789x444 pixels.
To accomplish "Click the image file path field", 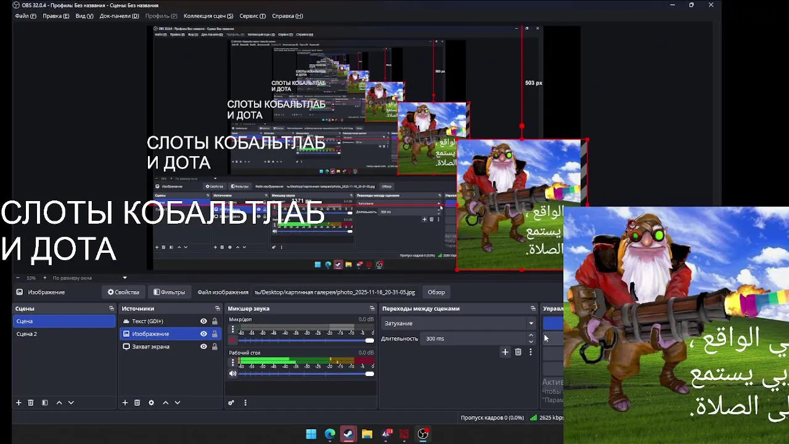I will tap(335, 292).
